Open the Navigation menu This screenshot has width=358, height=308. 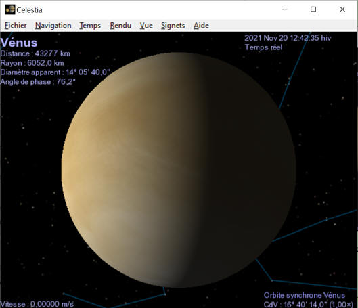[x=53, y=25]
